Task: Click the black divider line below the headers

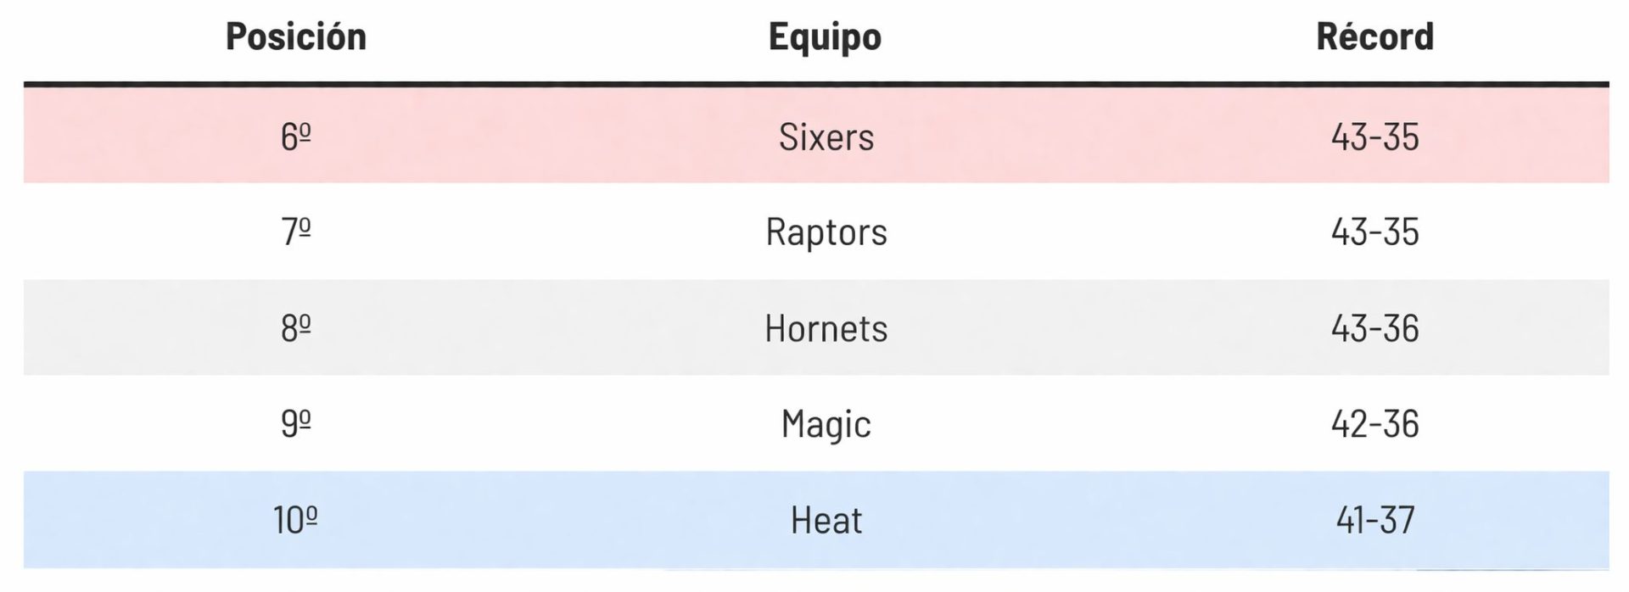Action: (814, 84)
